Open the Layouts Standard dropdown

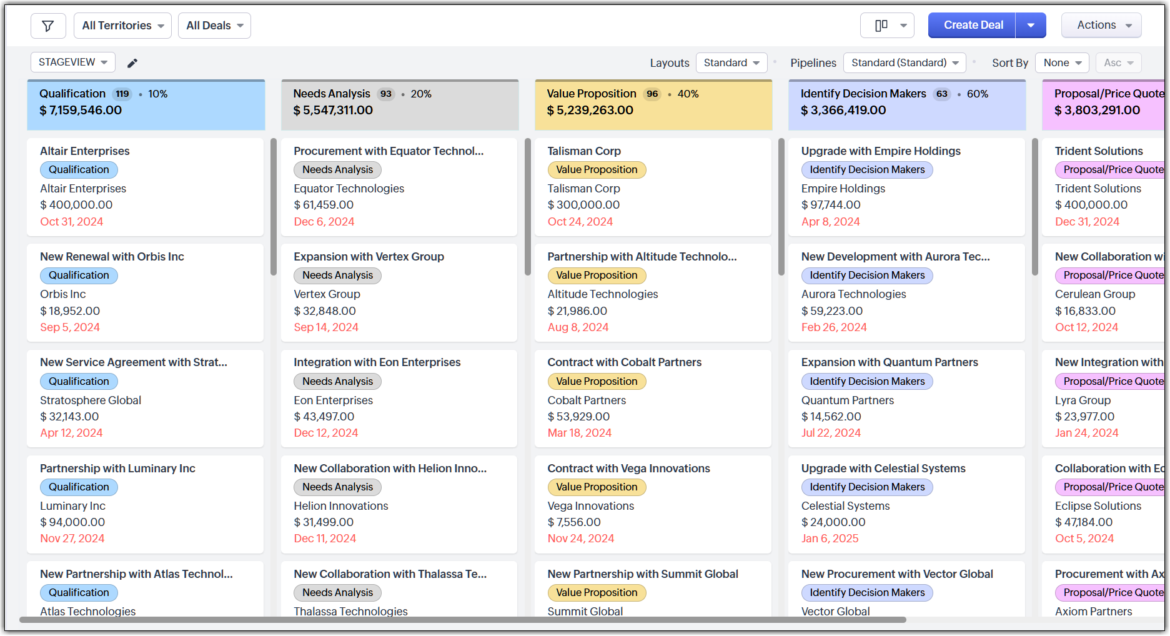tap(731, 63)
